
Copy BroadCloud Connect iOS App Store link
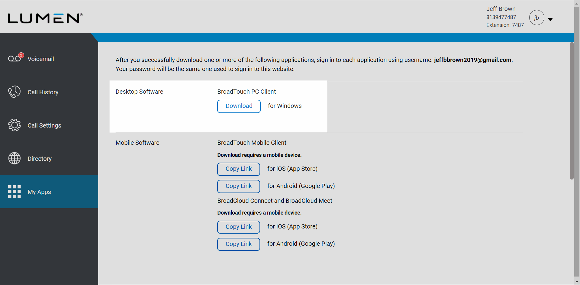(238, 227)
